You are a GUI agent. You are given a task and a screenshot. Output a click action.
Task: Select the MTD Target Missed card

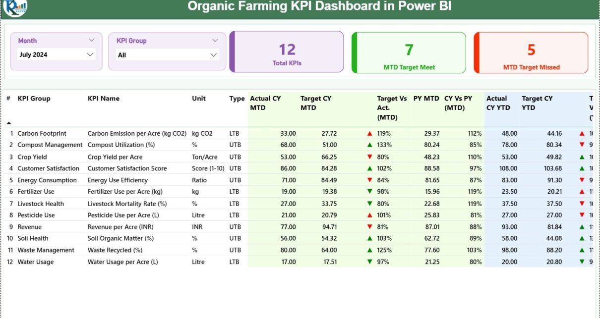click(531, 53)
